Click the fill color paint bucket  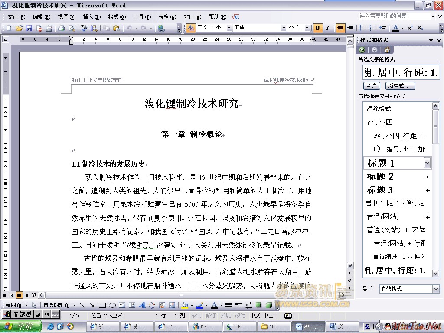pos(184,305)
